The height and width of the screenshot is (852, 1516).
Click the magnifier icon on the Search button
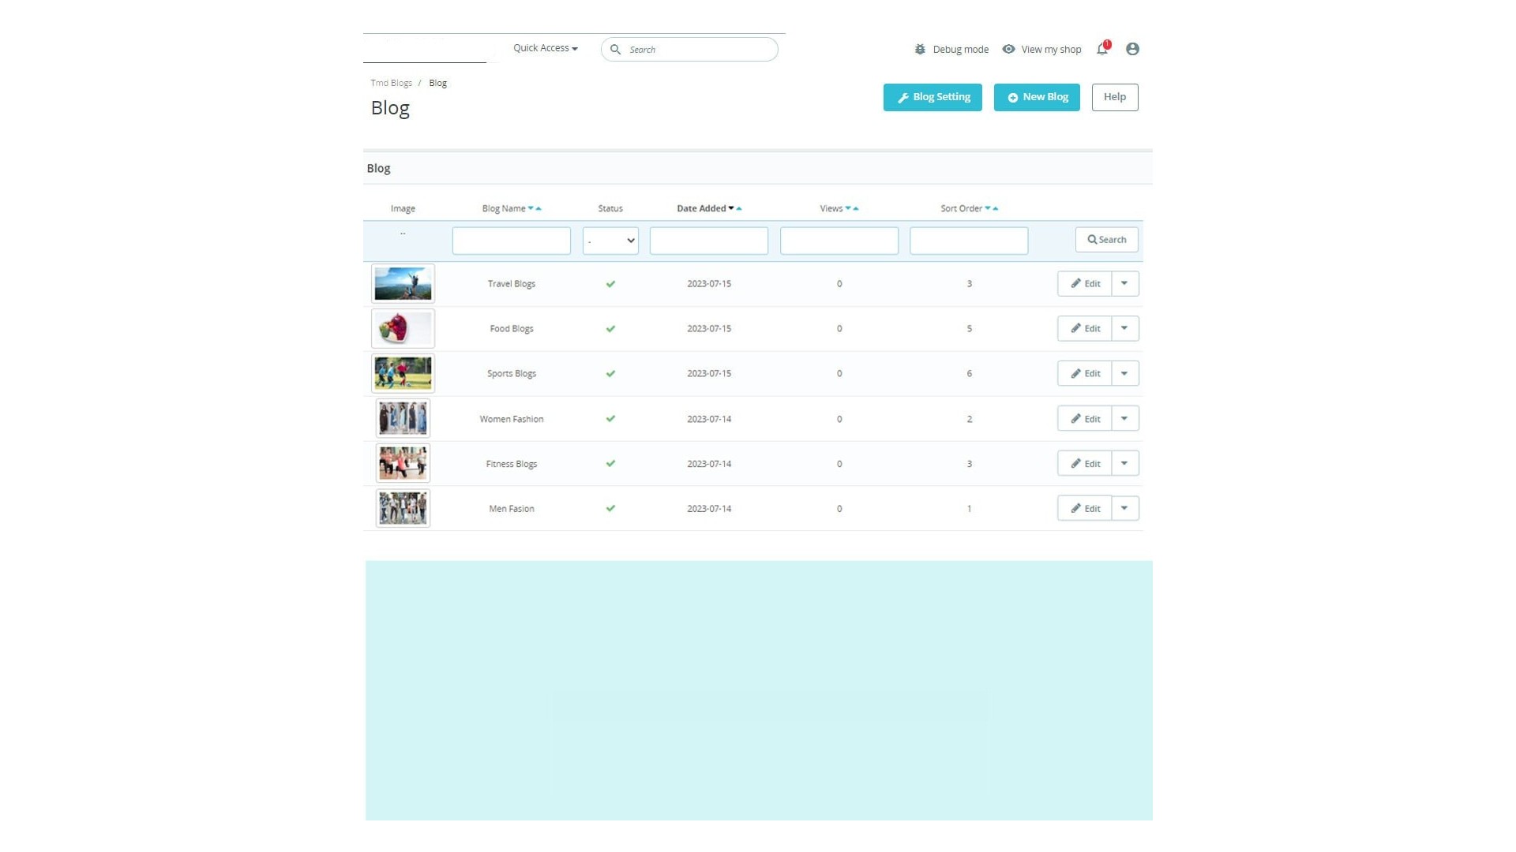pyautogui.click(x=1092, y=240)
